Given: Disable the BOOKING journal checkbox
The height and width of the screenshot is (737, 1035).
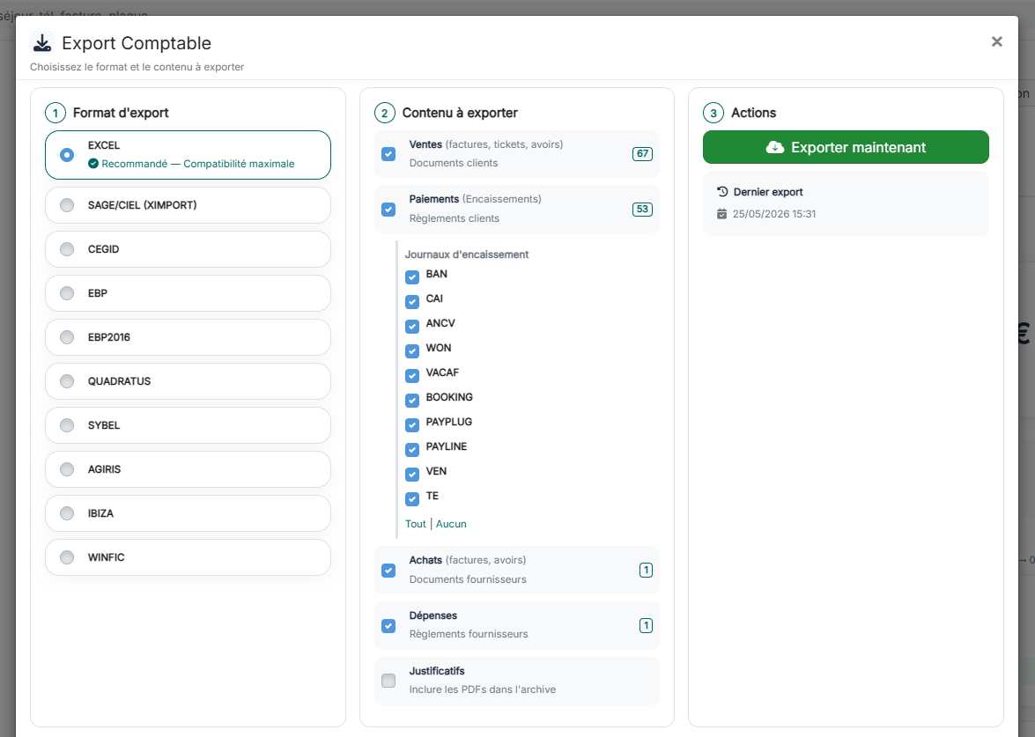Looking at the screenshot, I should [412, 401].
